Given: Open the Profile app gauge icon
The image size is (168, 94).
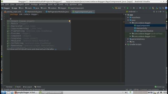Looking at the screenshot, I should 140,8.
